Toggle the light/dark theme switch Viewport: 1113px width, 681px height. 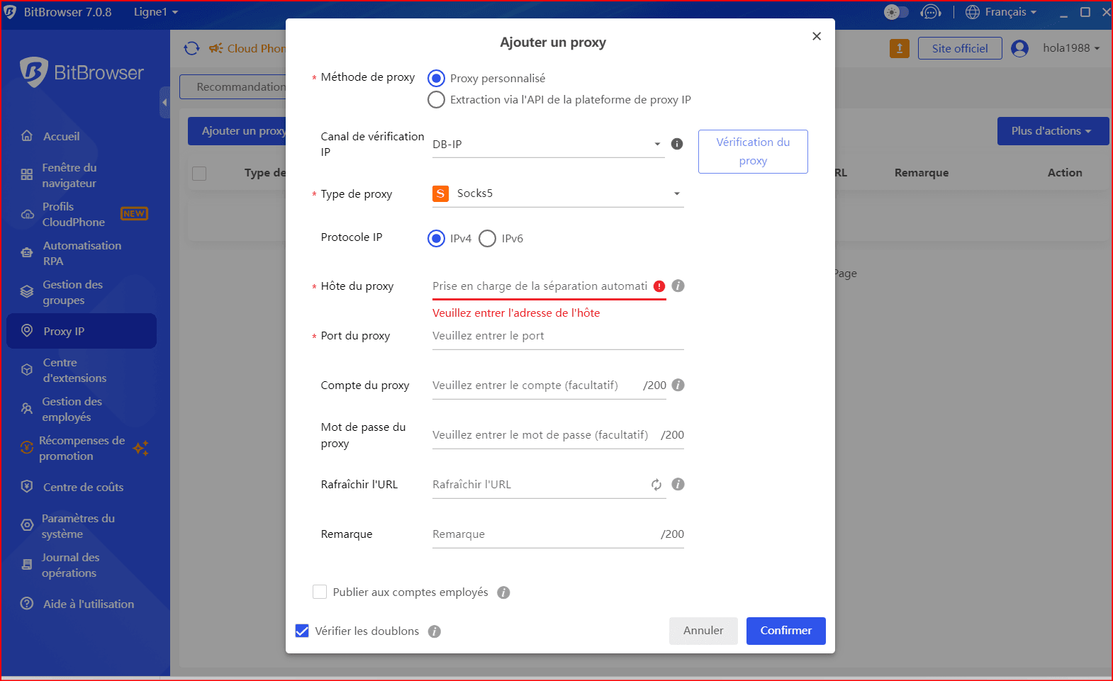(896, 12)
